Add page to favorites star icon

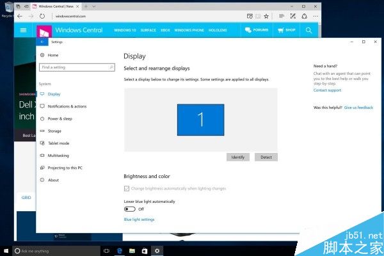tap(266, 16)
